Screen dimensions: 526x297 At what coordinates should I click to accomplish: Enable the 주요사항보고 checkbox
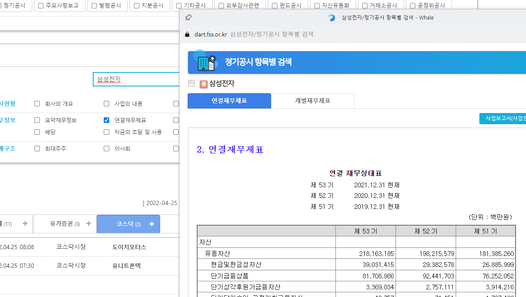41,6
